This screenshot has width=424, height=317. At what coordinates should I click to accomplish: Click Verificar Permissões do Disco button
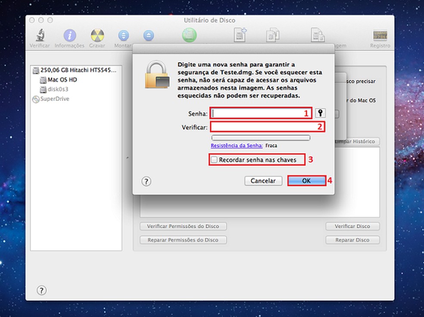pos(183,226)
